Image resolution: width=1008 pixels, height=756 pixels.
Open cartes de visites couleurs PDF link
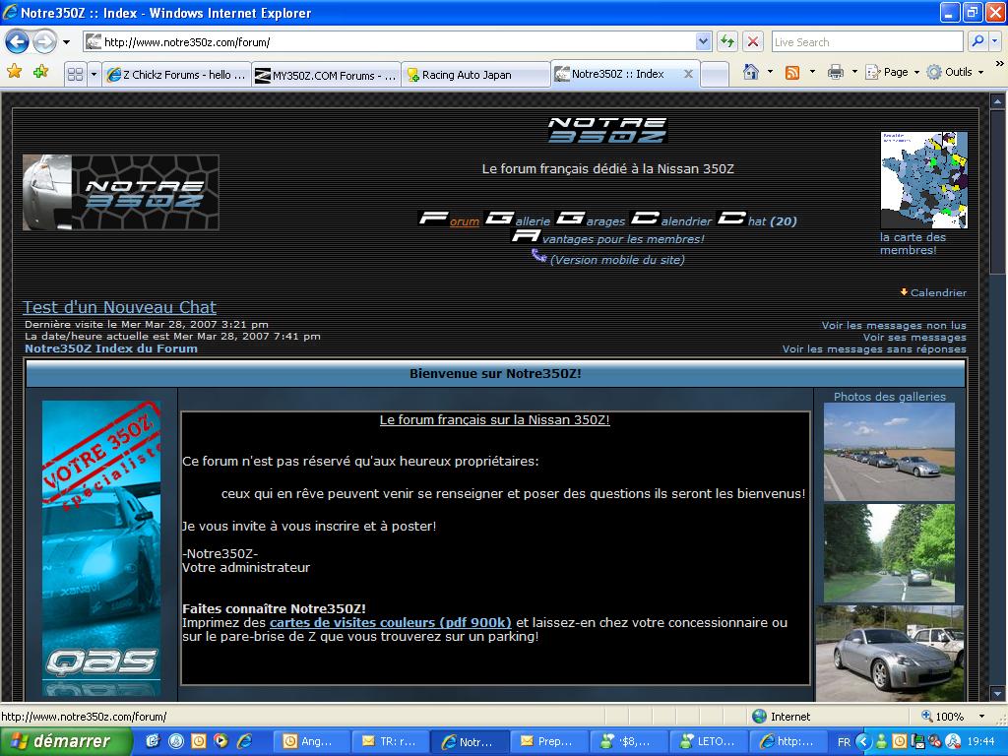[x=390, y=622]
